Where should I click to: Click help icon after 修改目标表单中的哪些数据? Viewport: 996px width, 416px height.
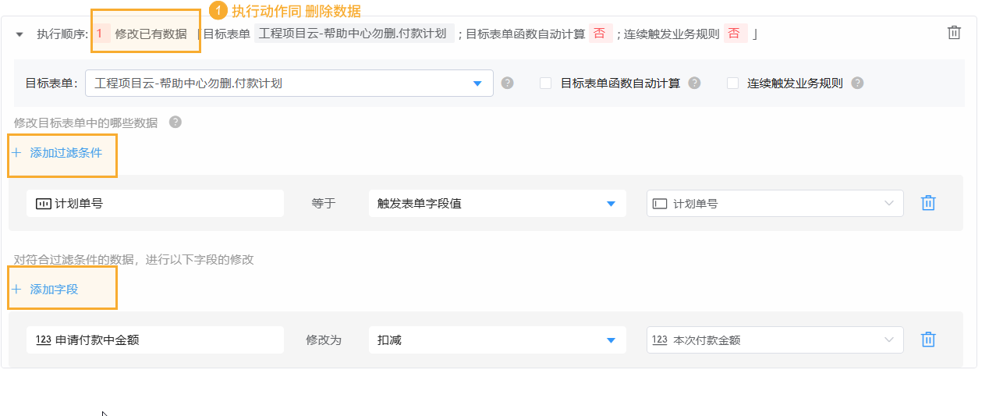pyautogui.click(x=175, y=122)
